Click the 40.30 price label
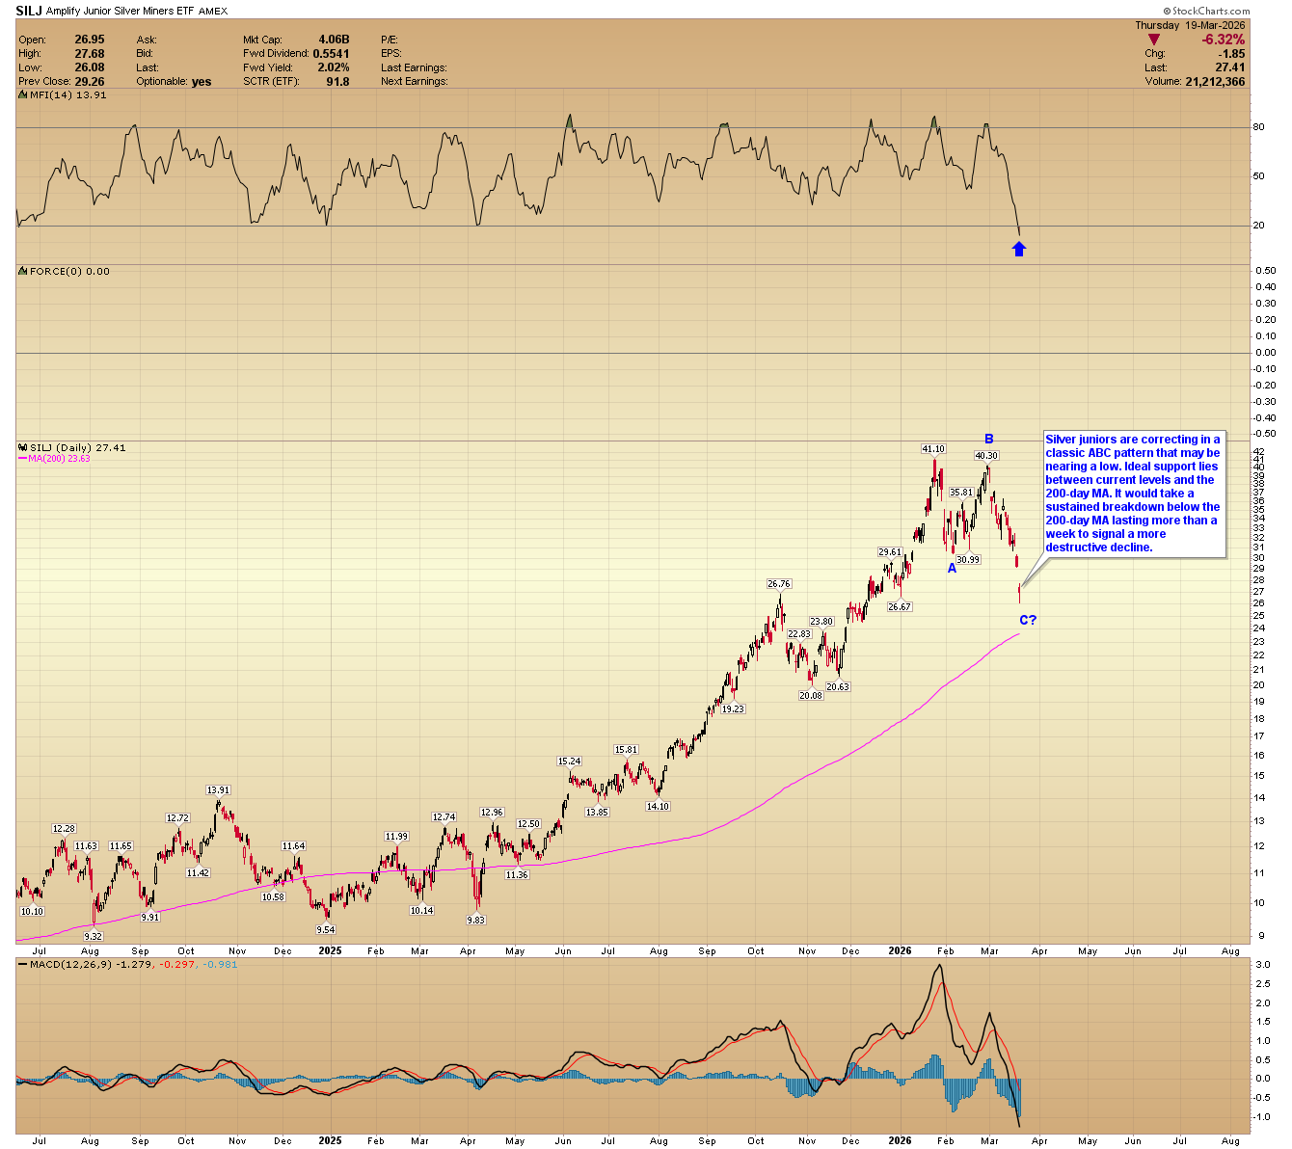1292x1149 pixels. pos(986,456)
